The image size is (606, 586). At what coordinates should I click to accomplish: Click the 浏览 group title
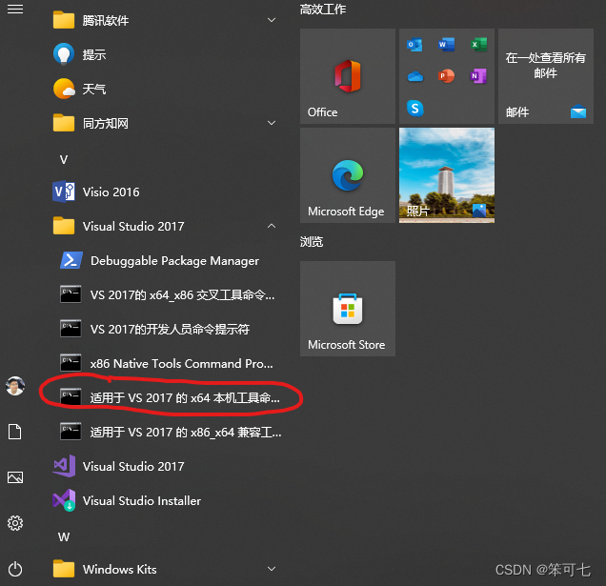coord(312,242)
